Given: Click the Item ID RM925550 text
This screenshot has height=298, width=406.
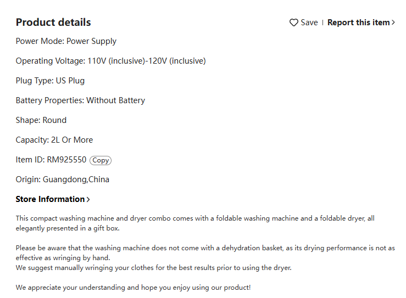Looking at the screenshot, I should 51,160.
